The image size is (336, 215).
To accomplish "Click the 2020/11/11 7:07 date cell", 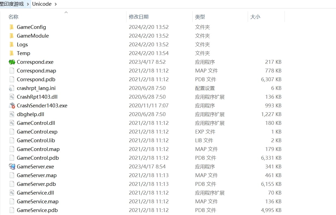I will [149, 105].
